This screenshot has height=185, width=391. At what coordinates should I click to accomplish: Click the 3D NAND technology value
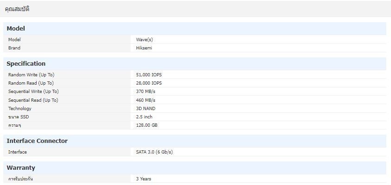(x=145, y=109)
